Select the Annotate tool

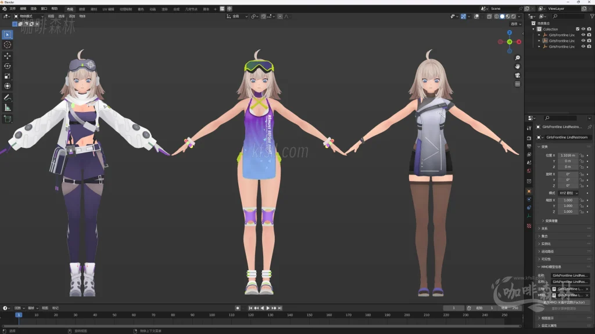pyautogui.click(x=7, y=97)
